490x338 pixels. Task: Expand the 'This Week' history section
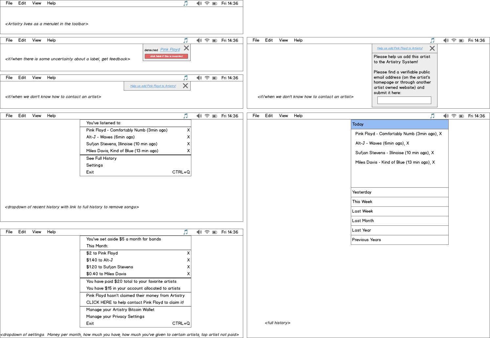click(400, 202)
